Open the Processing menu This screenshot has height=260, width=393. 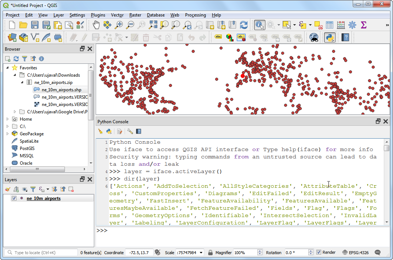click(195, 15)
